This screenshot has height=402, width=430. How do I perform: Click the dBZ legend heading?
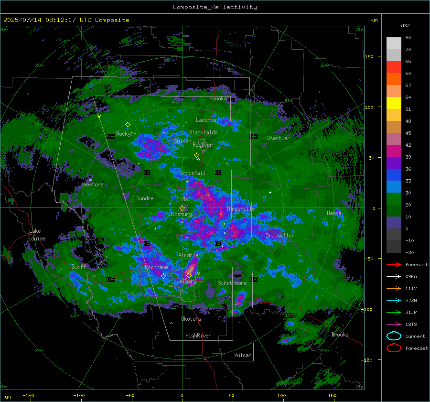click(x=405, y=26)
